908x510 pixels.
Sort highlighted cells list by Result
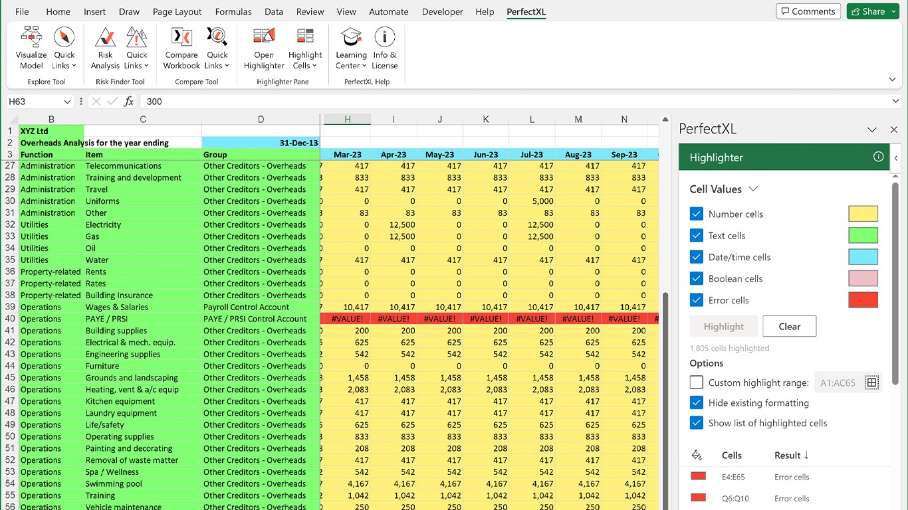point(792,456)
